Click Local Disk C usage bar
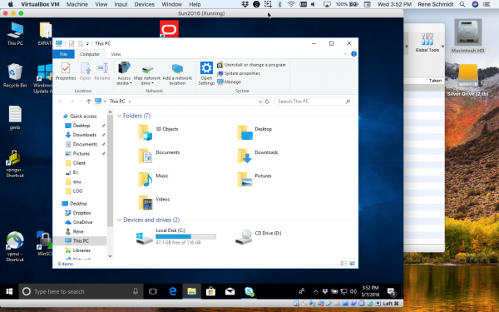The image size is (499, 312). click(185, 236)
